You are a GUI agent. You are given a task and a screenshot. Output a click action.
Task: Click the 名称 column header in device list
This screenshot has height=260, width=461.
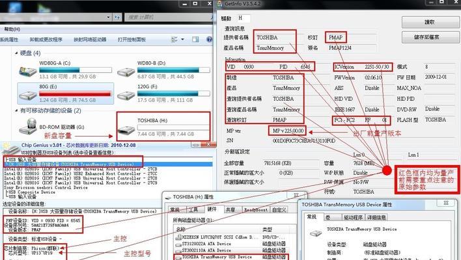217,229
